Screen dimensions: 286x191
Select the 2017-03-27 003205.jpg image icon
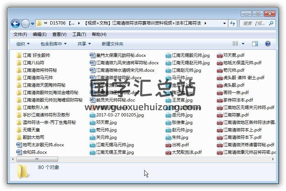[x=93, y=115]
